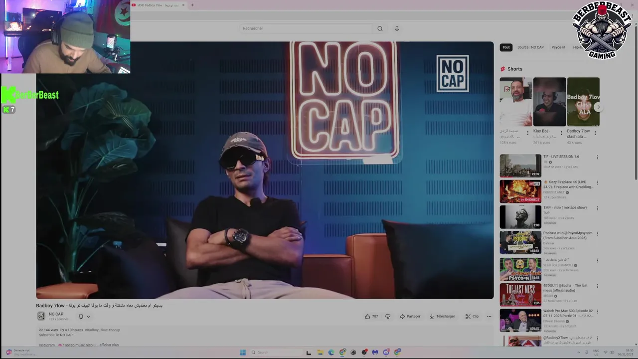Like the video with the thumbs-up icon
The image size is (638, 359).
tap(367, 316)
